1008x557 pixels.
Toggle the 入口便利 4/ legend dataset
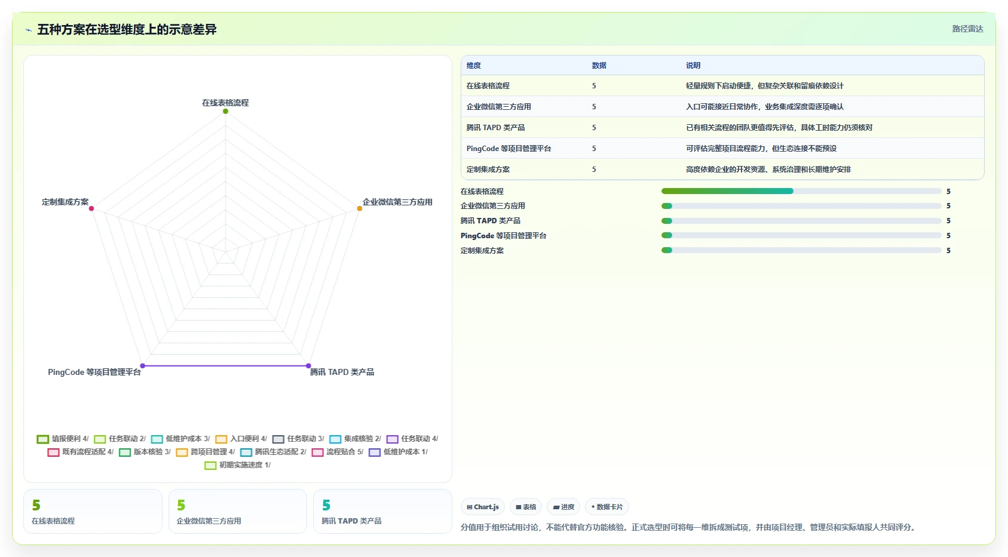(x=241, y=439)
